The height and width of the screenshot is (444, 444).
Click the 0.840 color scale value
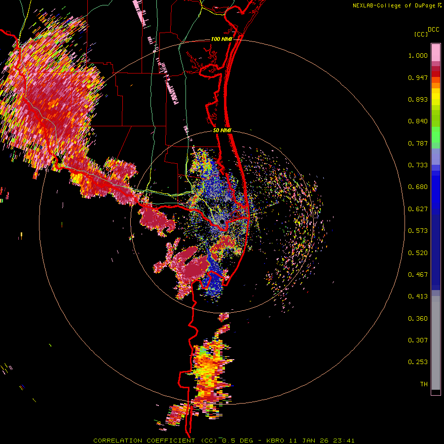418,121
